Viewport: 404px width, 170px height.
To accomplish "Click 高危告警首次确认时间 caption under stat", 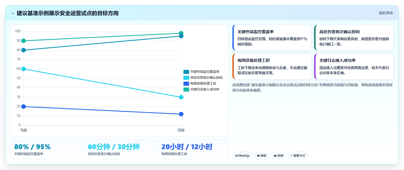I will click(x=104, y=154).
